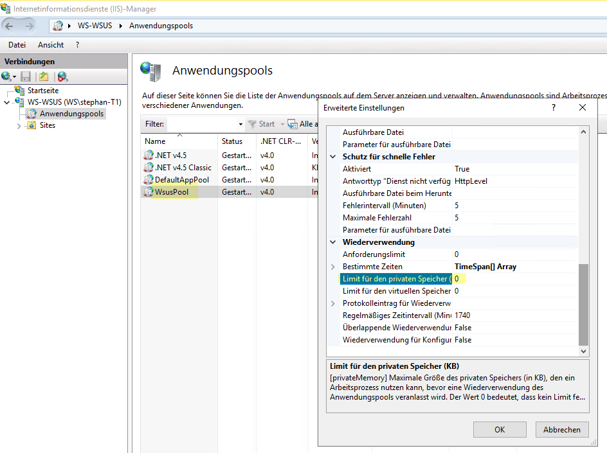Click the Start filter funnel icon
The width and height of the screenshot is (607, 453).
coord(252,124)
